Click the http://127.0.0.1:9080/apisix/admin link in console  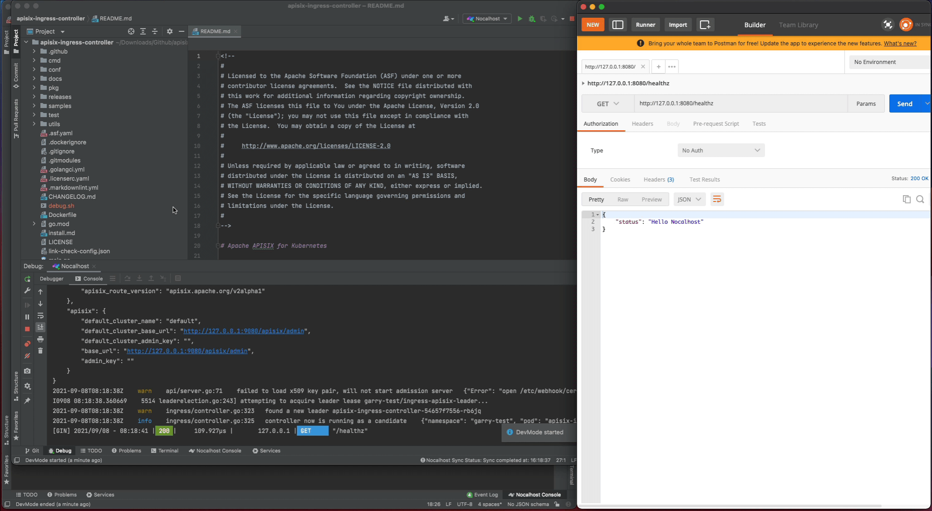point(243,331)
